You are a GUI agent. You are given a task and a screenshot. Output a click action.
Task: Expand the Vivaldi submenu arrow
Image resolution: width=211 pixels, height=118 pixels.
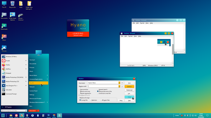(x=26, y=61)
